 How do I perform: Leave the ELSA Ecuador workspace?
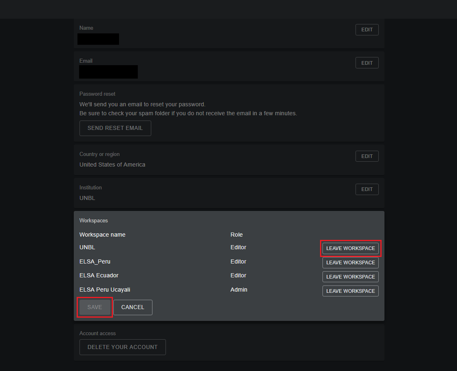click(350, 277)
